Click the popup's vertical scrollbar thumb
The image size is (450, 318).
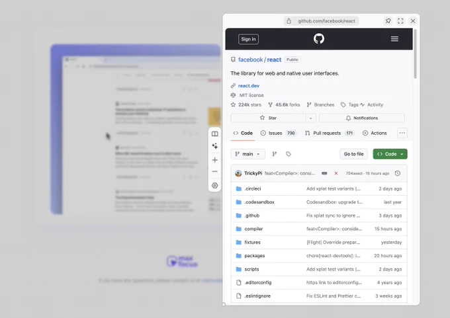click(415, 54)
